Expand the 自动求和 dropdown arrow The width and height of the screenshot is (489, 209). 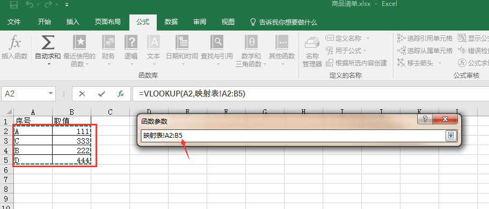click(x=49, y=64)
